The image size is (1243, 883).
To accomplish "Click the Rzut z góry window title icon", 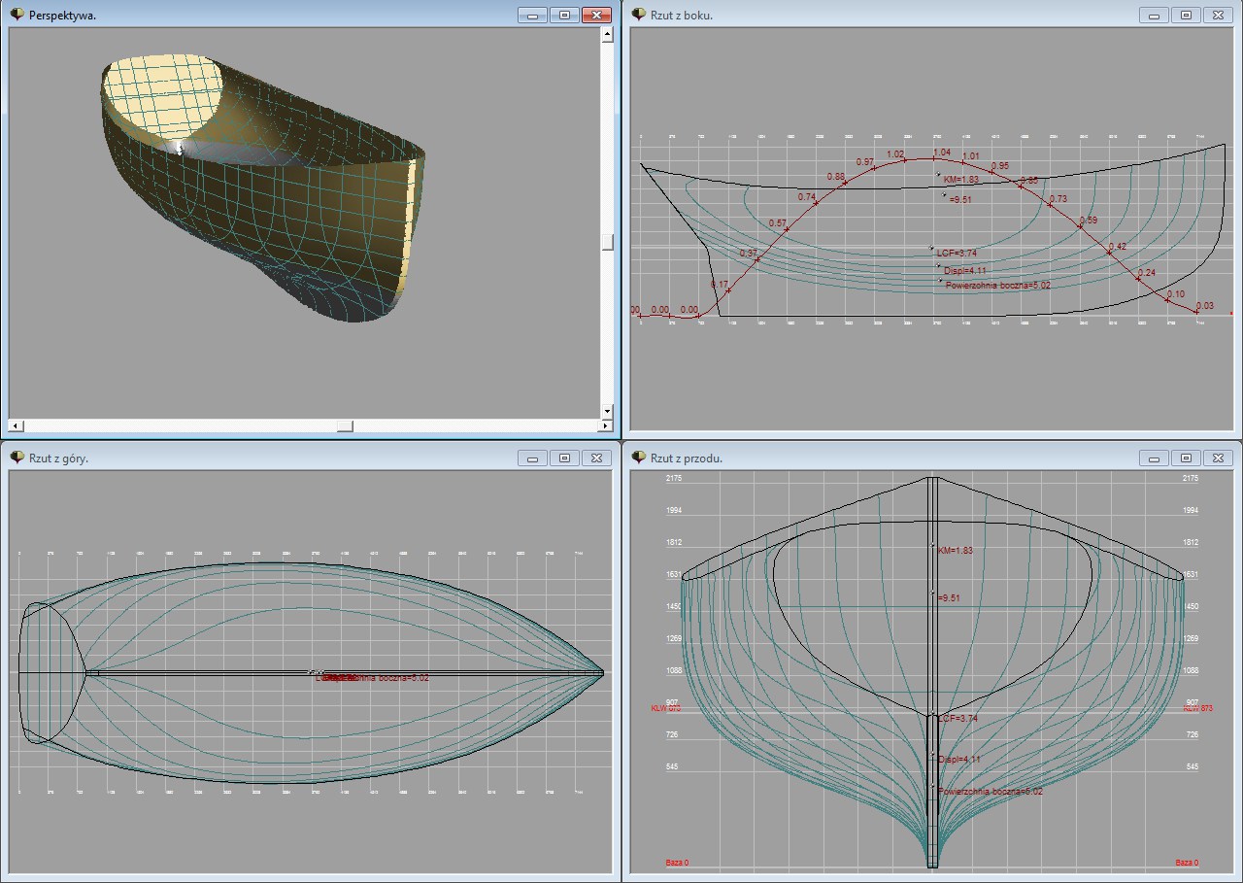I will pos(17,458).
